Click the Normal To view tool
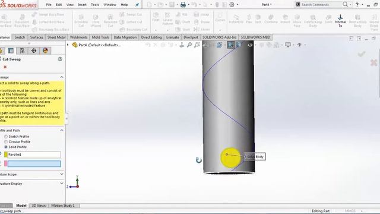 [340, 20]
